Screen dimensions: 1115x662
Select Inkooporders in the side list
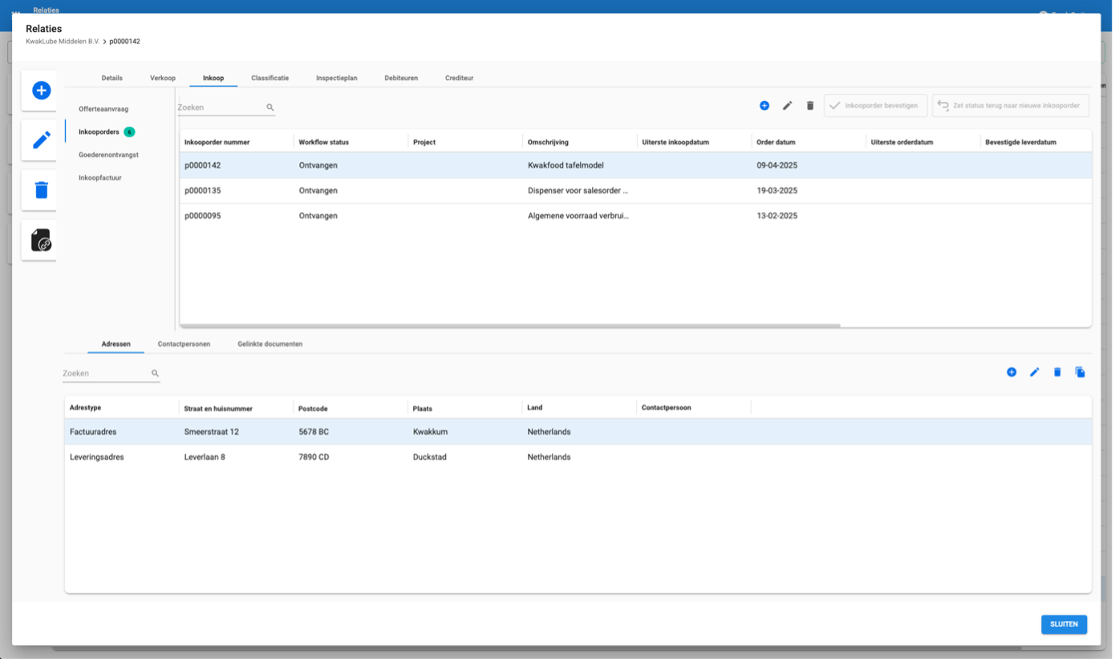tap(99, 132)
